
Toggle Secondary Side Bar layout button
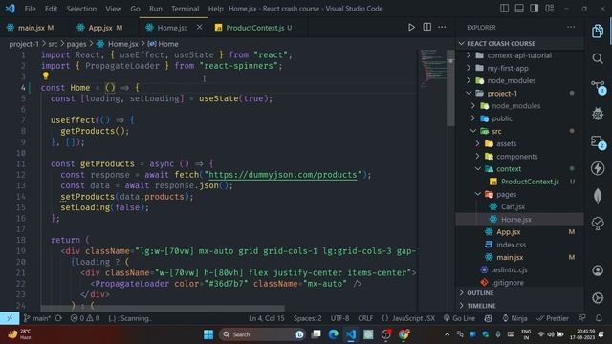[x=535, y=9]
